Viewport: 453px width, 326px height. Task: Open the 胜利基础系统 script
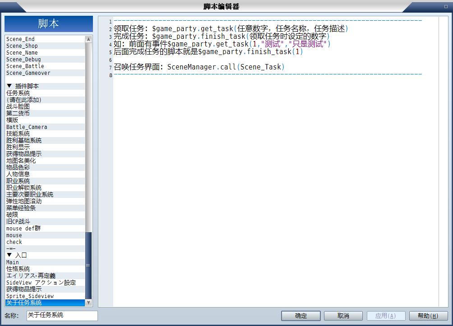pyautogui.click(x=46, y=140)
